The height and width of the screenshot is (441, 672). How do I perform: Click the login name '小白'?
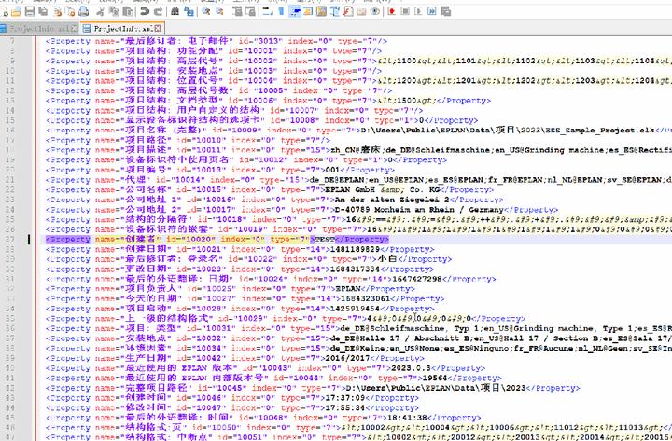(x=387, y=259)
